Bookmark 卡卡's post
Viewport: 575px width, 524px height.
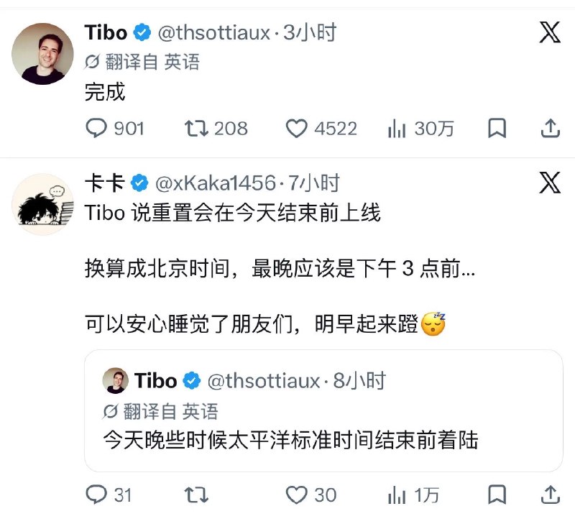tap(497, 495)
